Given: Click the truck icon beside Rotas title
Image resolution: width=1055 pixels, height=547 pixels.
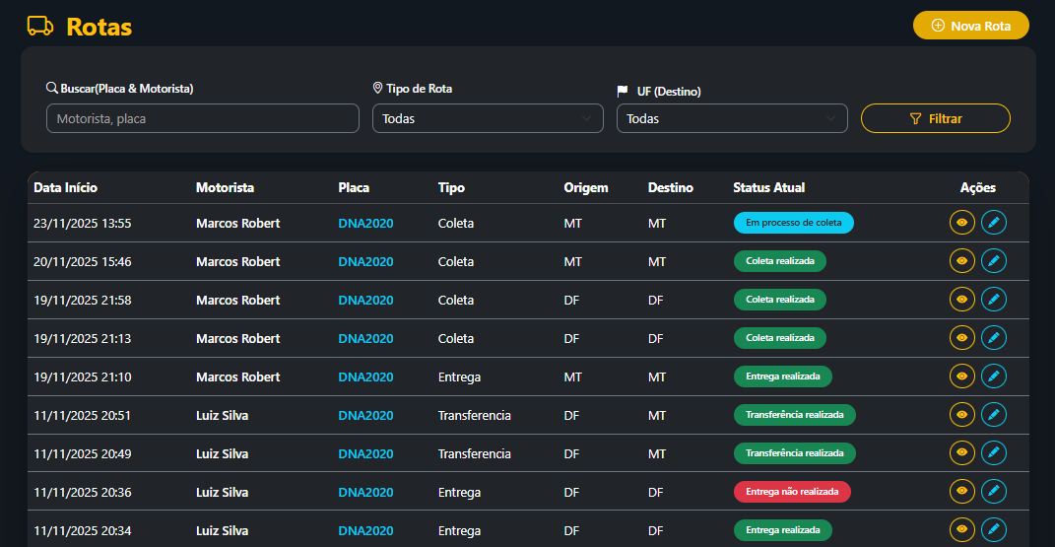Looking at the screenshot, I should point(40,27).
